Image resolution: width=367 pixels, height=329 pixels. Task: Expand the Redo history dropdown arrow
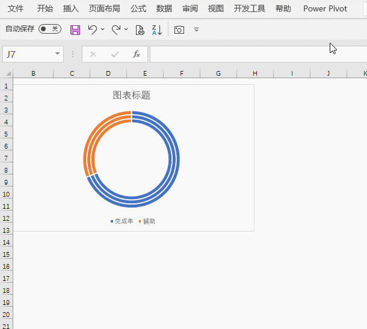[126, 29]
